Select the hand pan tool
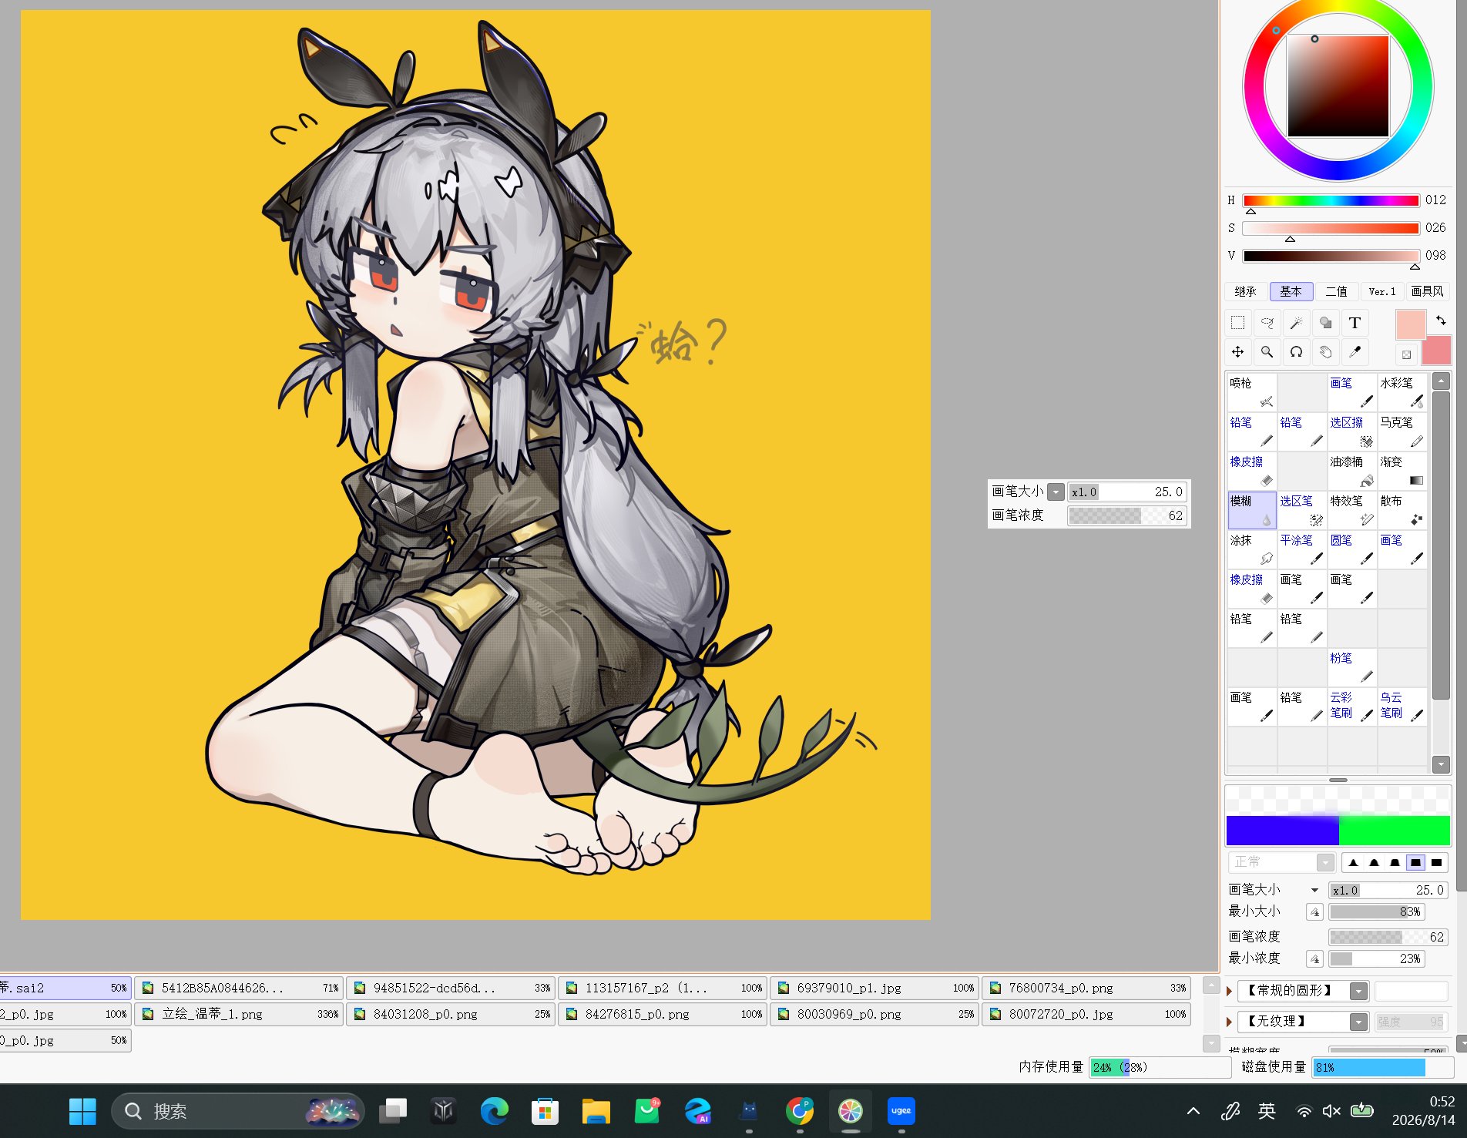 (x=1325, y=352)
